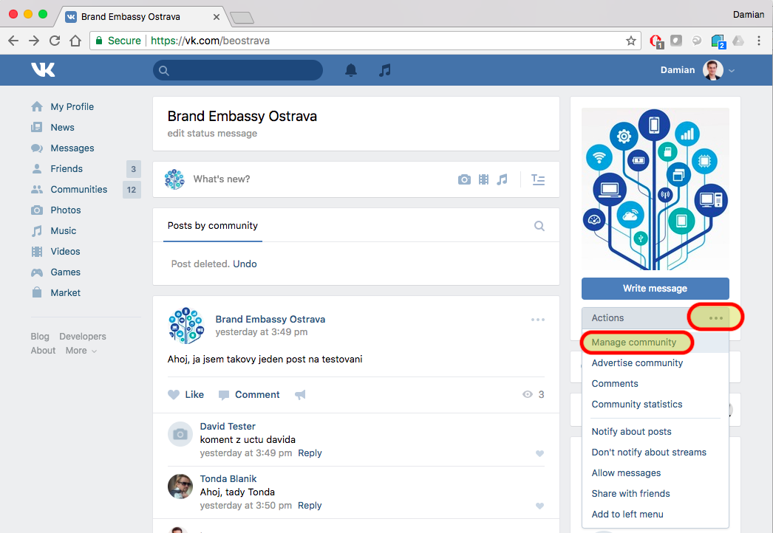The image size is (773, 533).
Task: Open Tonda Blanik's avatar photo
Action: pyautogui.click(x=180, y=486)
